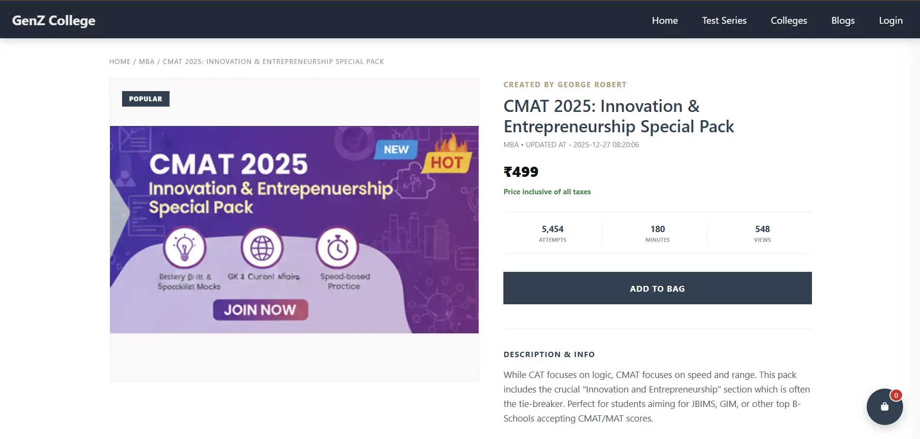Open the Colleges navigation item
Screen dimensions: 920x439
789,20
